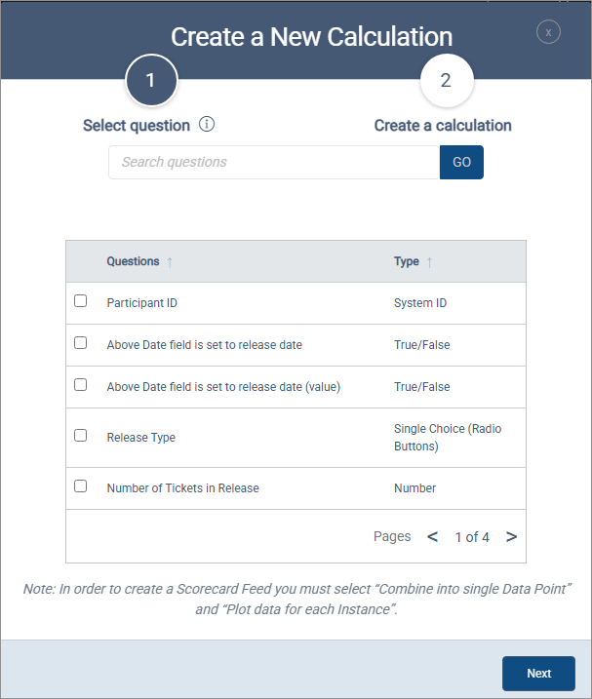Click the Type column header
Image resolution: width=592 pixels, height=699 pixels.
point(406,261)
